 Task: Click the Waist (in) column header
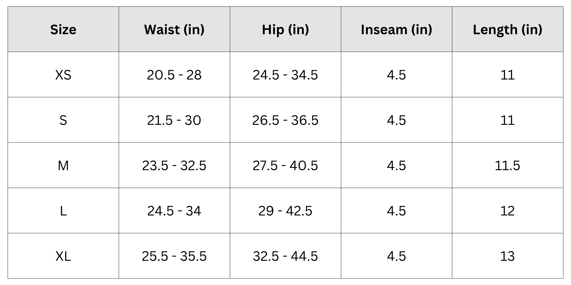[x=174, y=29]
